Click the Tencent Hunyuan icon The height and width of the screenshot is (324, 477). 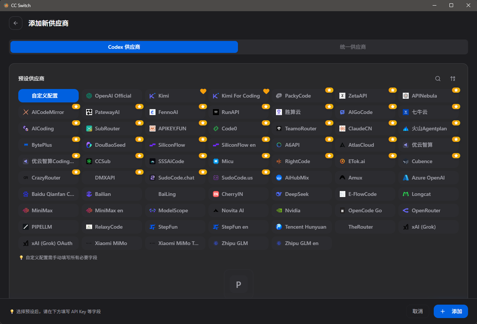click(x=279, y=227)
